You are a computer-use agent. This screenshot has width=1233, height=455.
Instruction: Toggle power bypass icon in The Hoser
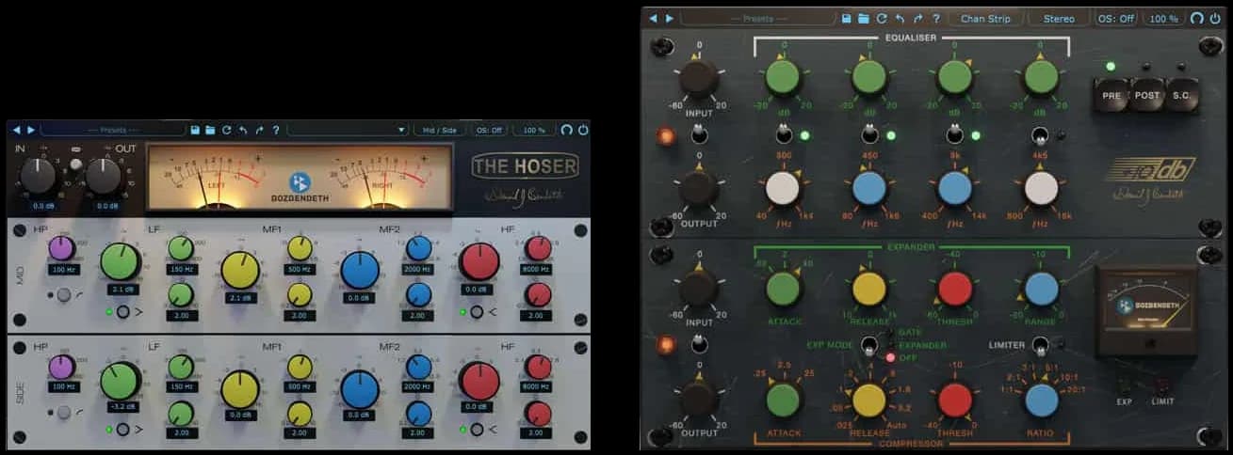click(583, 130)
